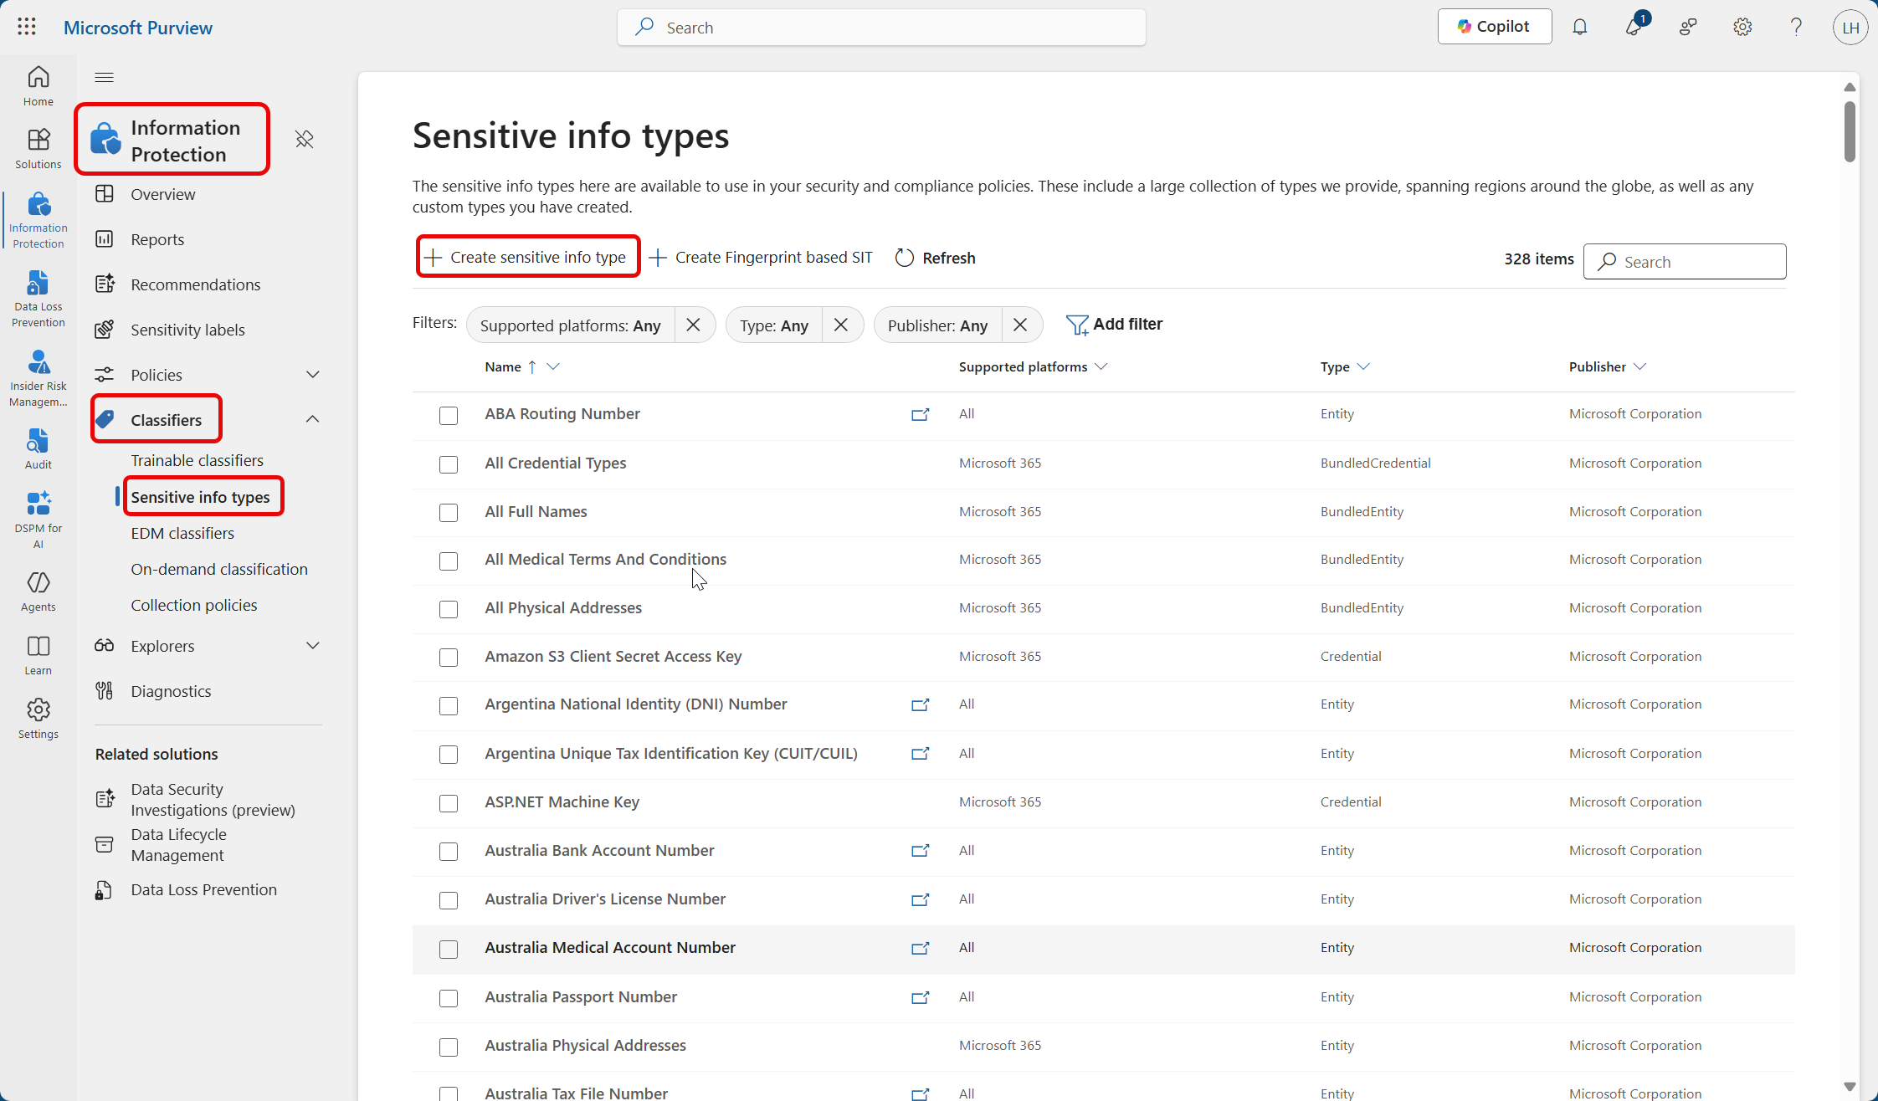Open Data Loss Prevention in left rail

(x=38, y=298)
